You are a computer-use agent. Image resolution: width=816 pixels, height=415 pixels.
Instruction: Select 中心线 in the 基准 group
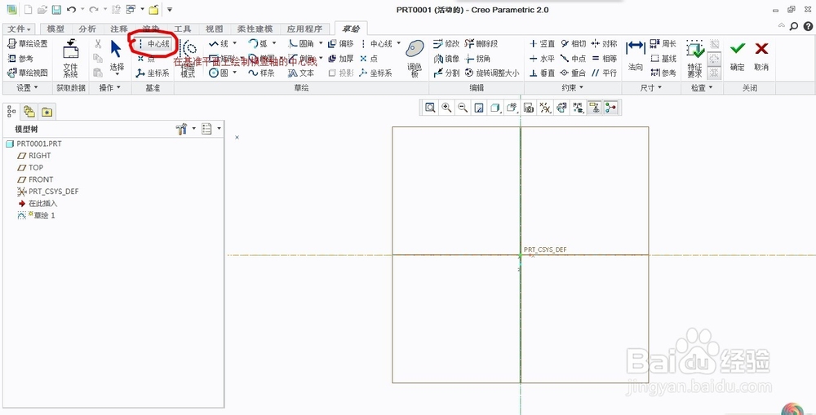[x=153, y=44]
